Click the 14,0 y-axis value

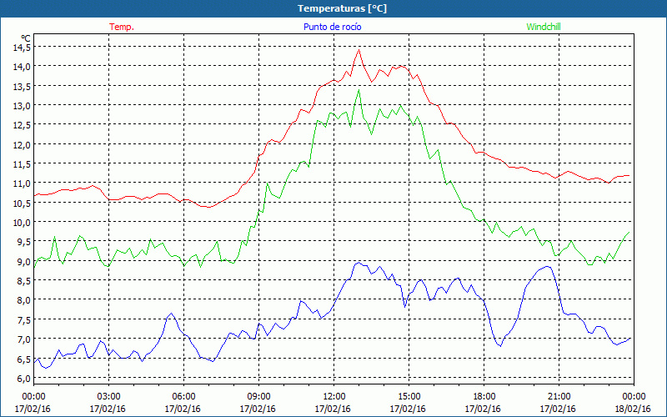(x=22, y=67)
